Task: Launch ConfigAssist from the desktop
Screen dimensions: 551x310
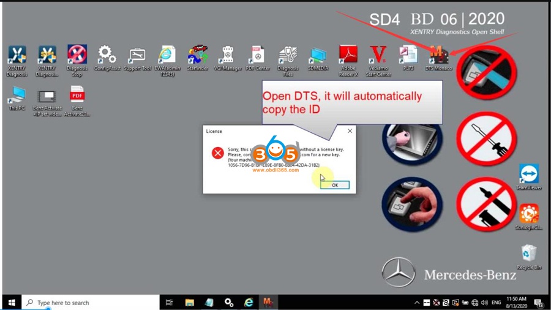Action: 107,58
